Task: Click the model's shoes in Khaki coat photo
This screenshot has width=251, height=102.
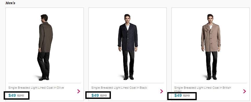Action: coord(211,78)
